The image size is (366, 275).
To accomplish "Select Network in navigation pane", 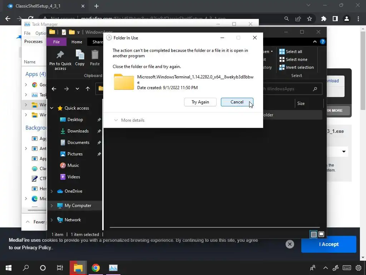I will click(x=73, y=220).
